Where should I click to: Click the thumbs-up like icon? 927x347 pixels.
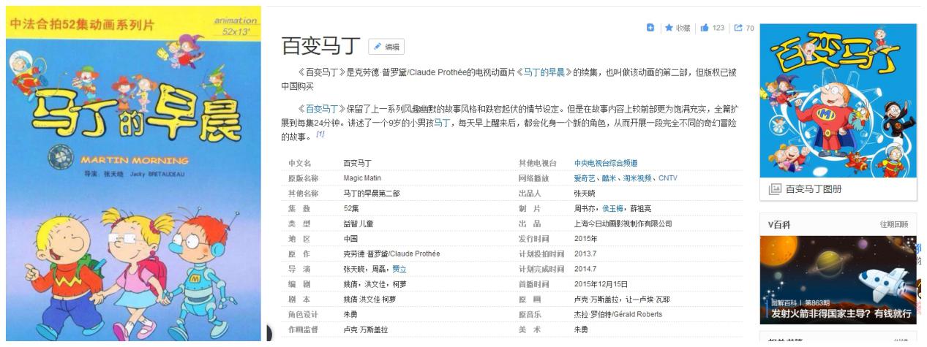coord(705,28)
